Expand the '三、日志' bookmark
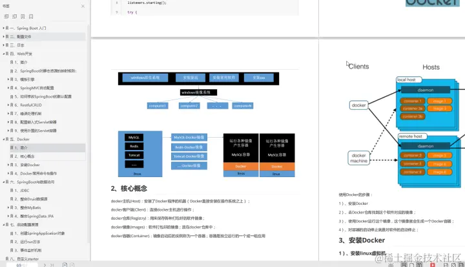The image size is (465, 267). 3,45
